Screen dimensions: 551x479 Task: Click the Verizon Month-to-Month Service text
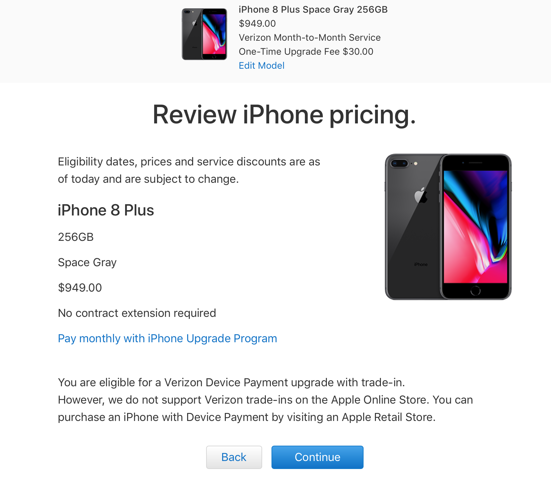pos(310,37)
